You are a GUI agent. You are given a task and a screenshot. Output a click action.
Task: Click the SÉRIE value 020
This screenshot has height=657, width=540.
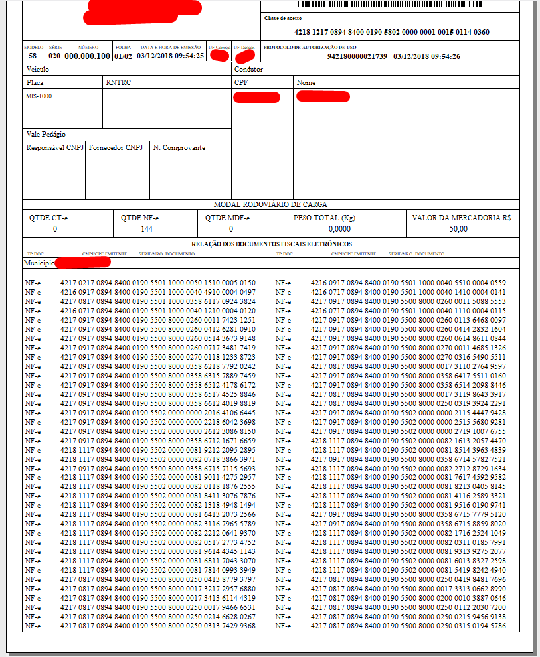point(54,56)
